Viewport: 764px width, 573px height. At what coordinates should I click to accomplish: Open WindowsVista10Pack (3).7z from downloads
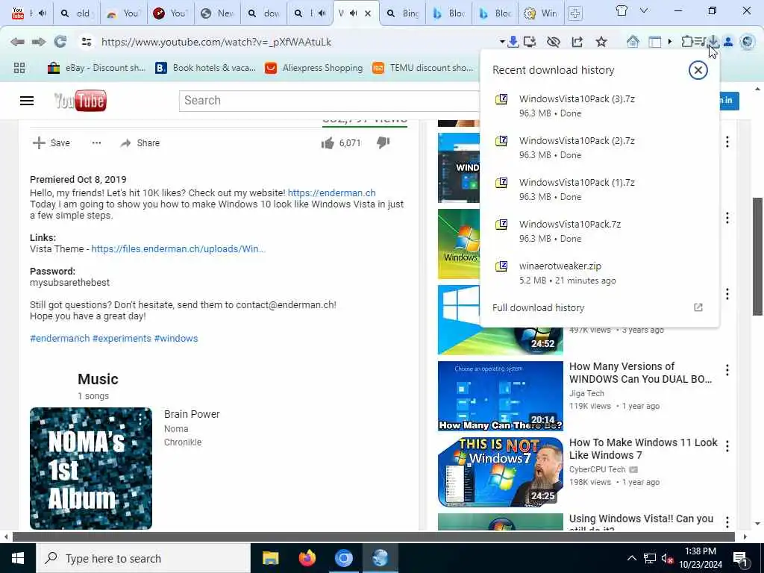[x=599, y=106]
